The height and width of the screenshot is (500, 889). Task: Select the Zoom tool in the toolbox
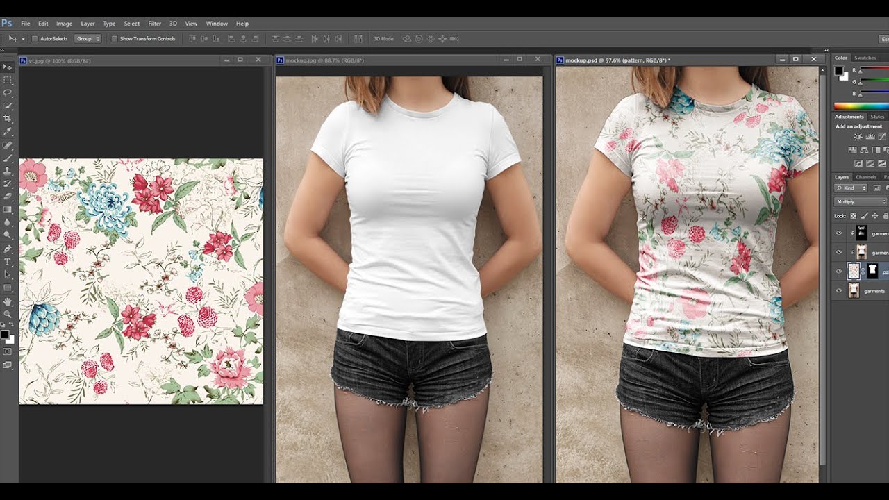click(x=8, y=314)
